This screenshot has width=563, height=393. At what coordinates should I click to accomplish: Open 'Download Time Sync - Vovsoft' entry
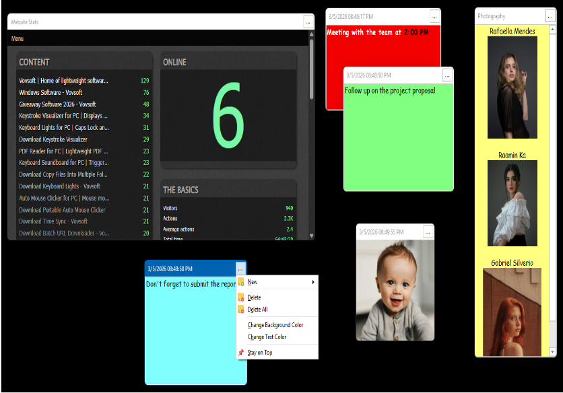(x=53, y=221)
